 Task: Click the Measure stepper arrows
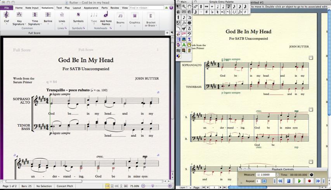tap(277, 175)
